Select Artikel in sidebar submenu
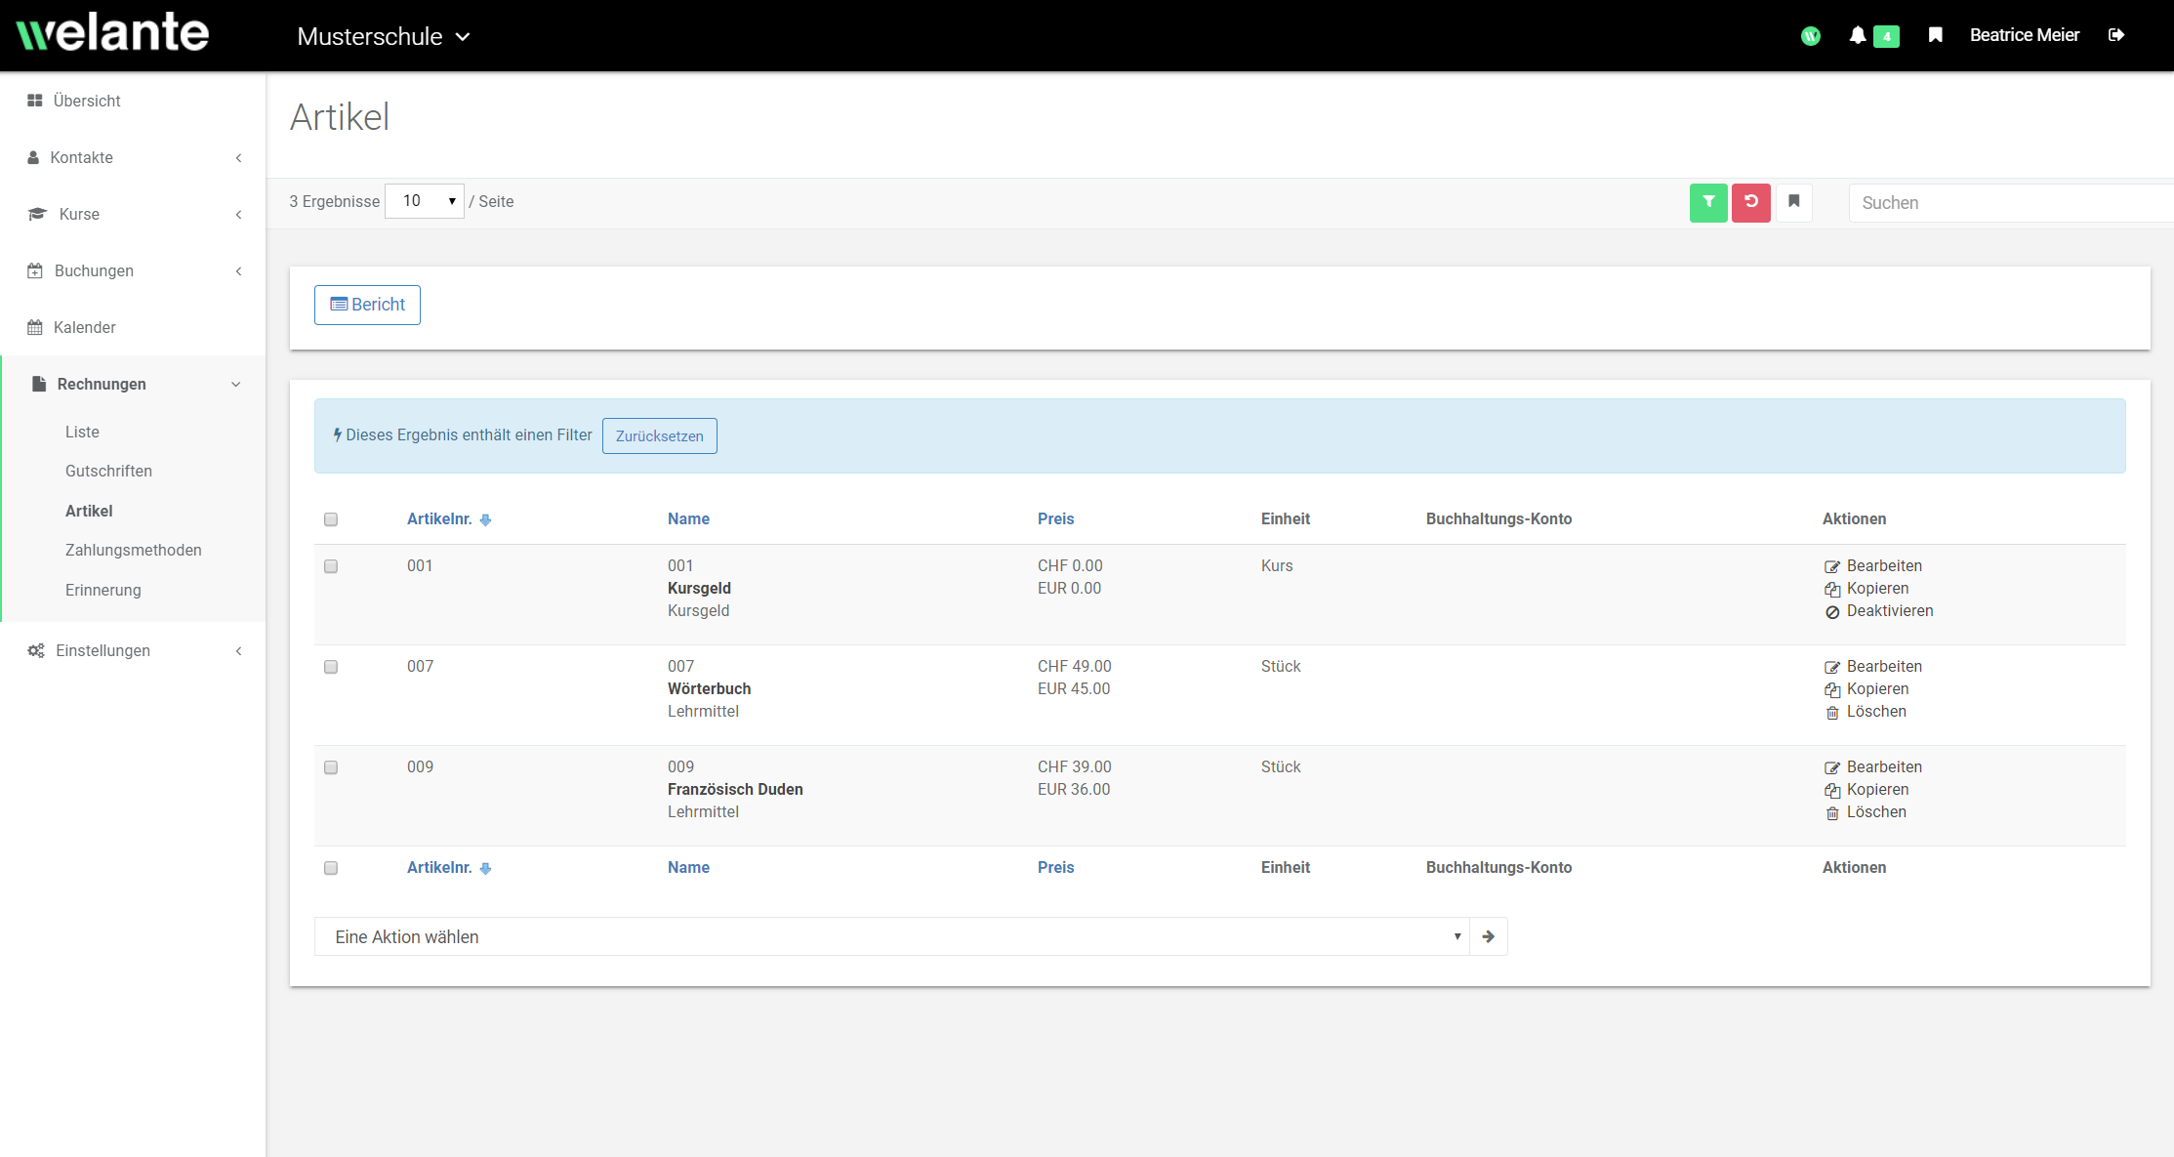The image size is (2174, 1157). click(x=89, y=511)
